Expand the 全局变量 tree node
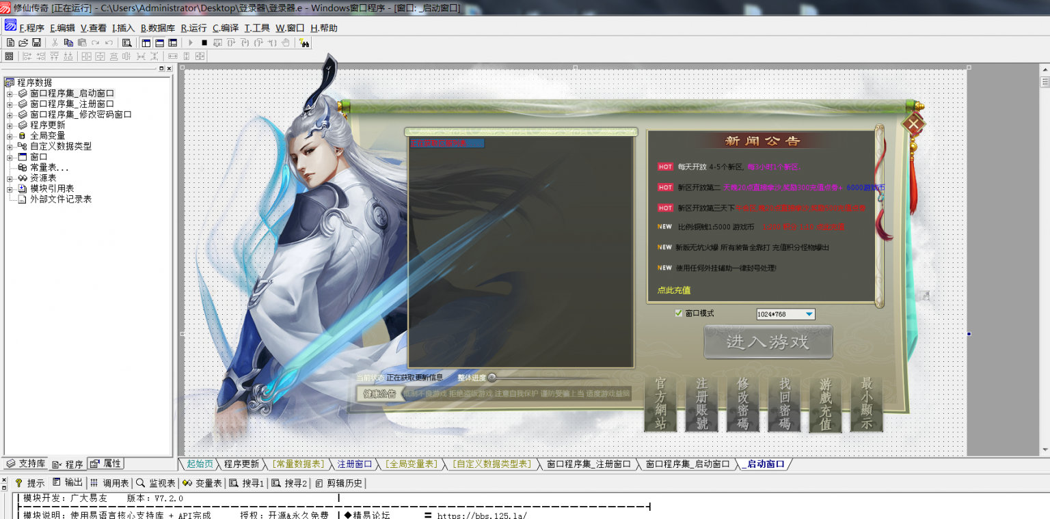 [x=10, y=136]
